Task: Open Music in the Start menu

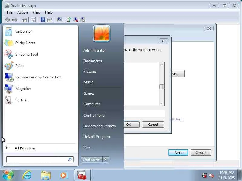Action: 88,82
